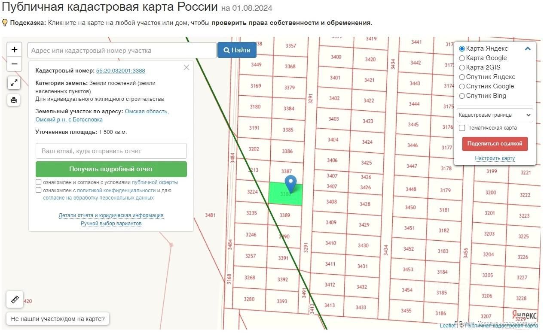Screen dimensions: 544x336
Task: Click the Найти search button
Action: [237, 50]
